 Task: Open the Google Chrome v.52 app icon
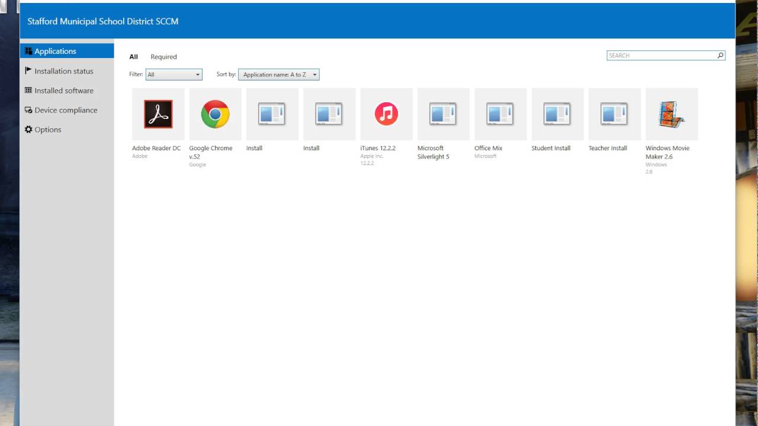coord(215,114)
